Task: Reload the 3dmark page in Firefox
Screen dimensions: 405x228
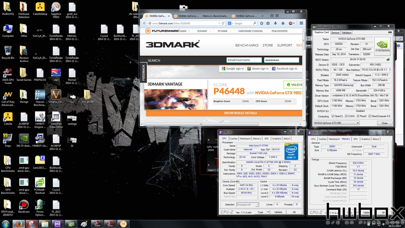Action: [223, 23]
